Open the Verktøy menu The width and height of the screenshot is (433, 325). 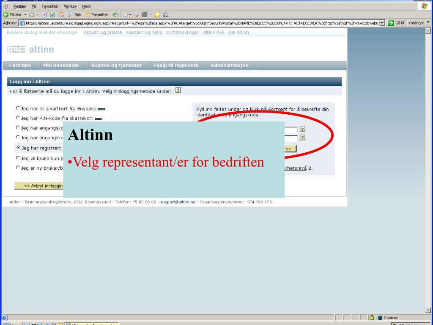(x=70, y=6)
